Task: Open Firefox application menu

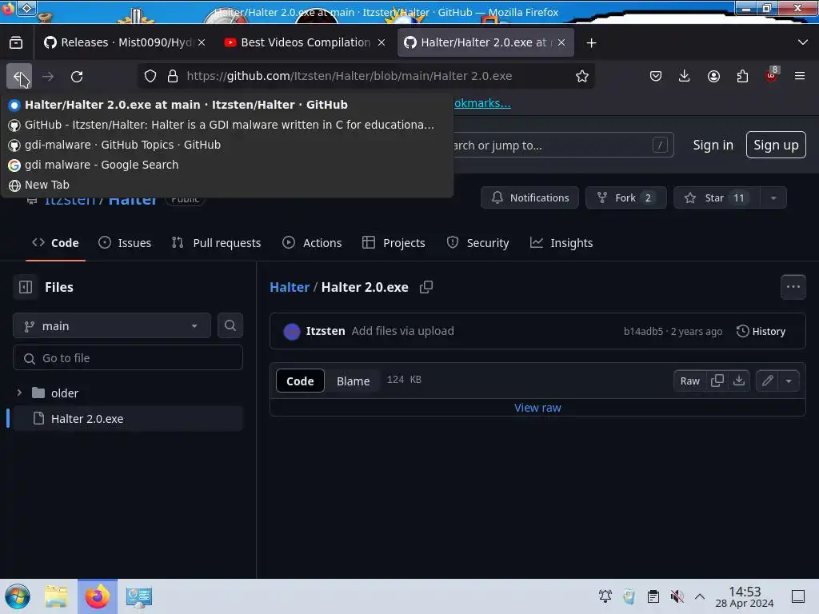Action: click(x=800, y=76)
